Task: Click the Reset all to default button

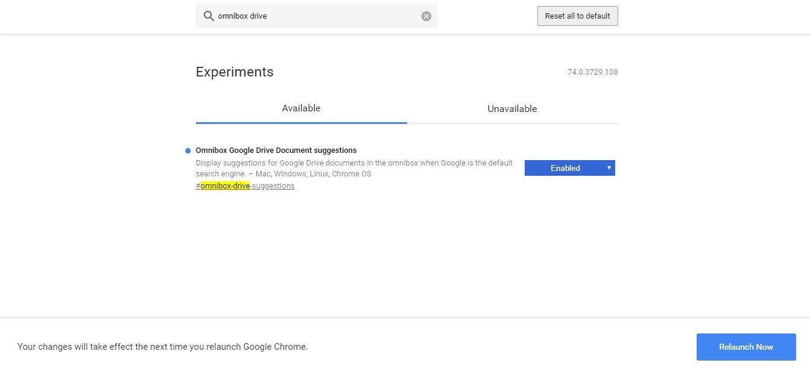Action: point(578,16)
